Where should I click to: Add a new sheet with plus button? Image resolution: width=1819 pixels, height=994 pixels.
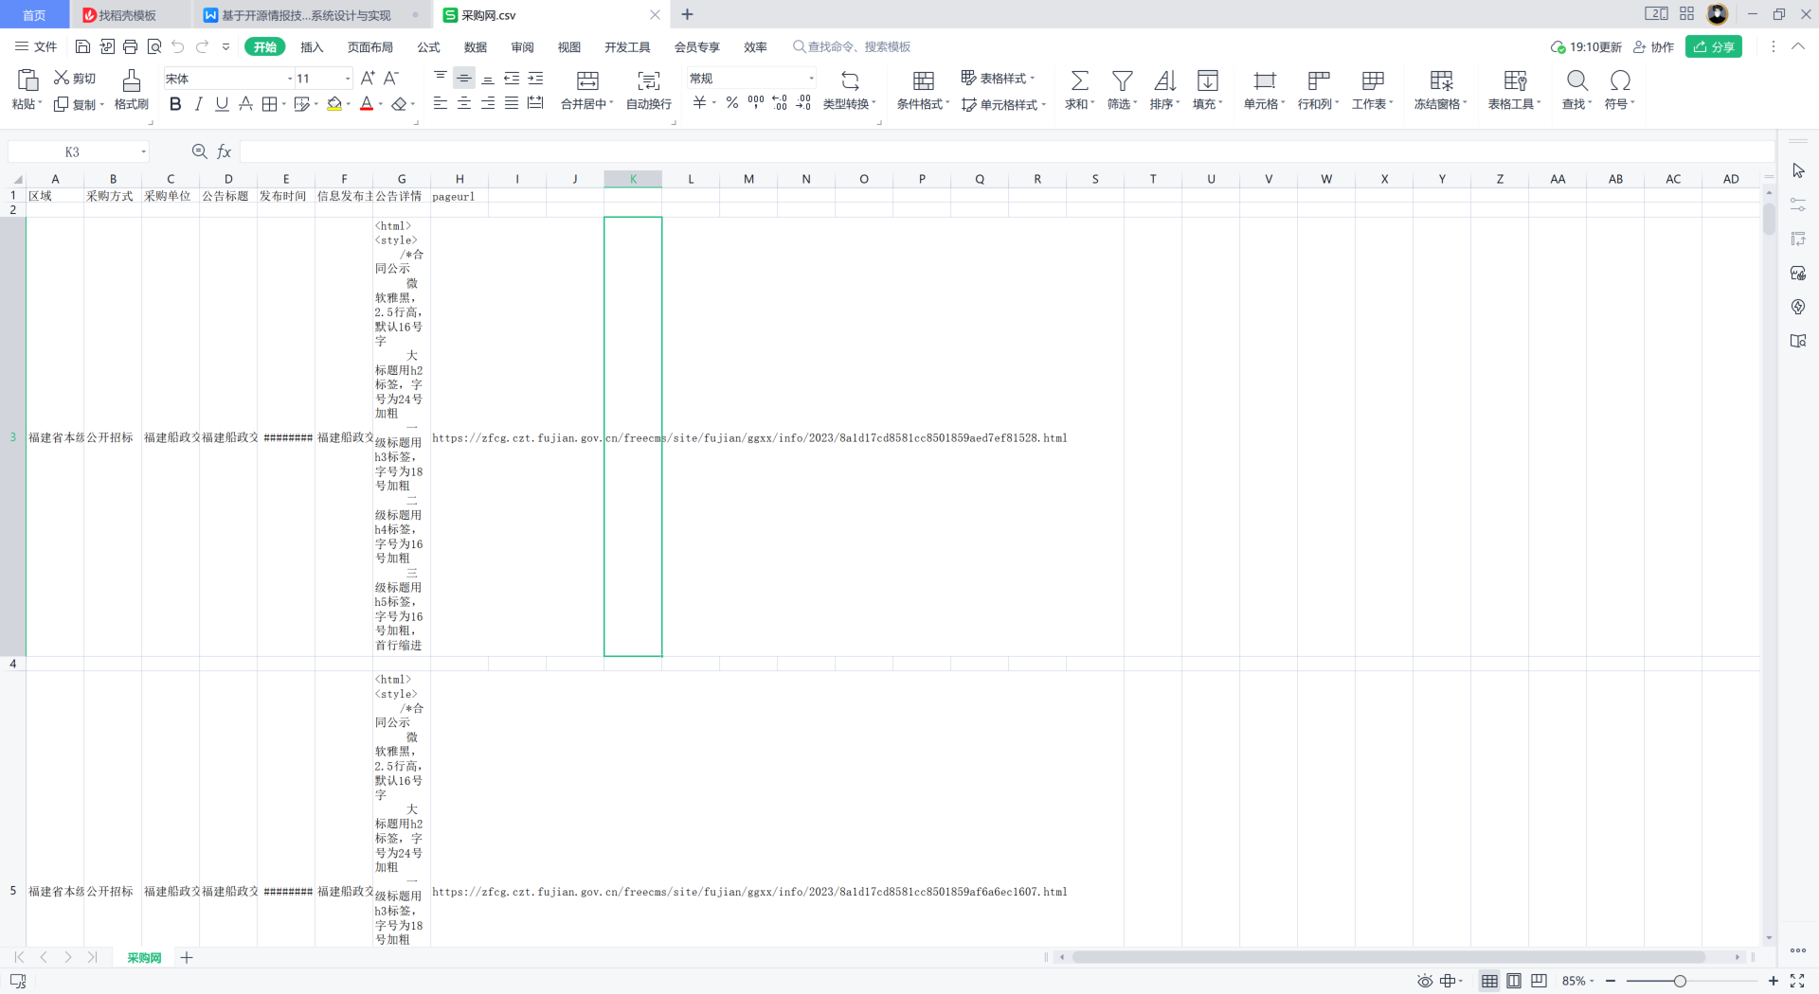click(x=187, y=957)
